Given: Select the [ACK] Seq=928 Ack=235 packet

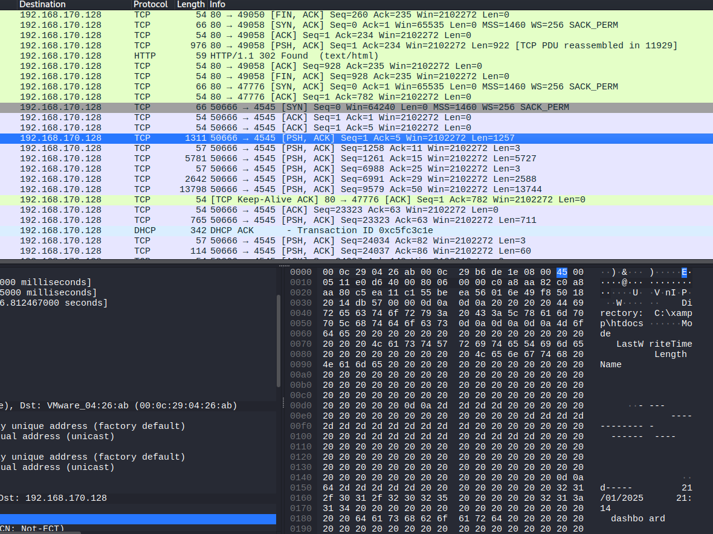Looking at the screenshot, I should point(356,66).
